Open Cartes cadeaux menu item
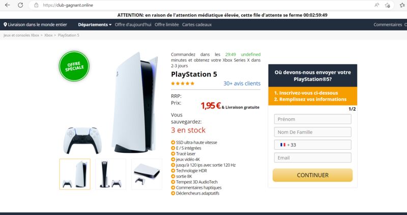The image size is (407, 215). click(197, 24)
